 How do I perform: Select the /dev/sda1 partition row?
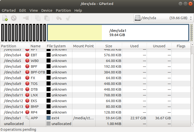pyautogui.click(x=95, y=118)
